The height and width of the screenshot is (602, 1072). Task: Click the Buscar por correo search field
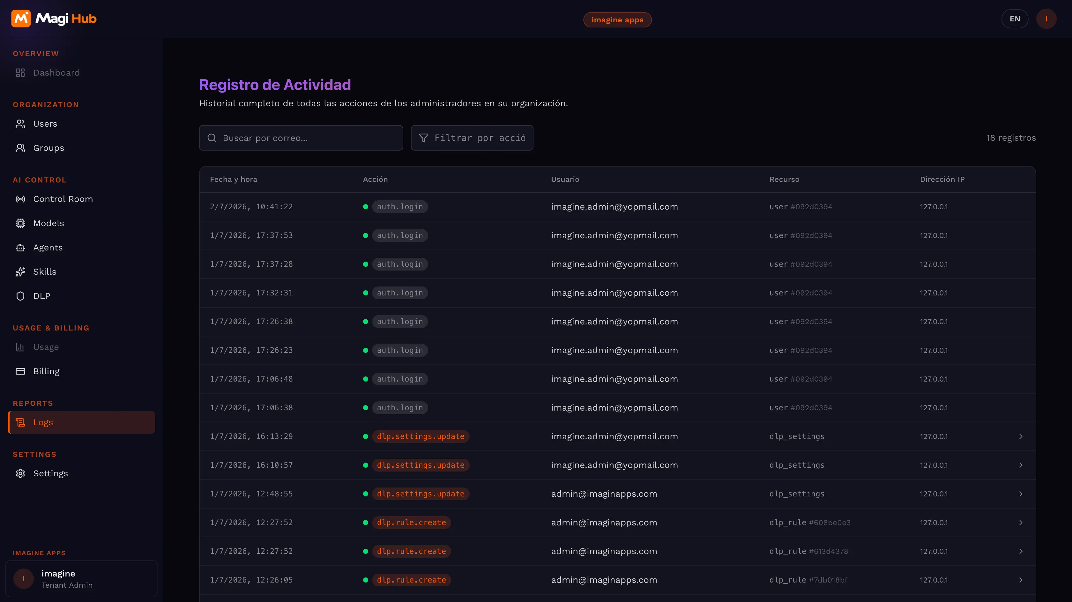pos(301,138)
